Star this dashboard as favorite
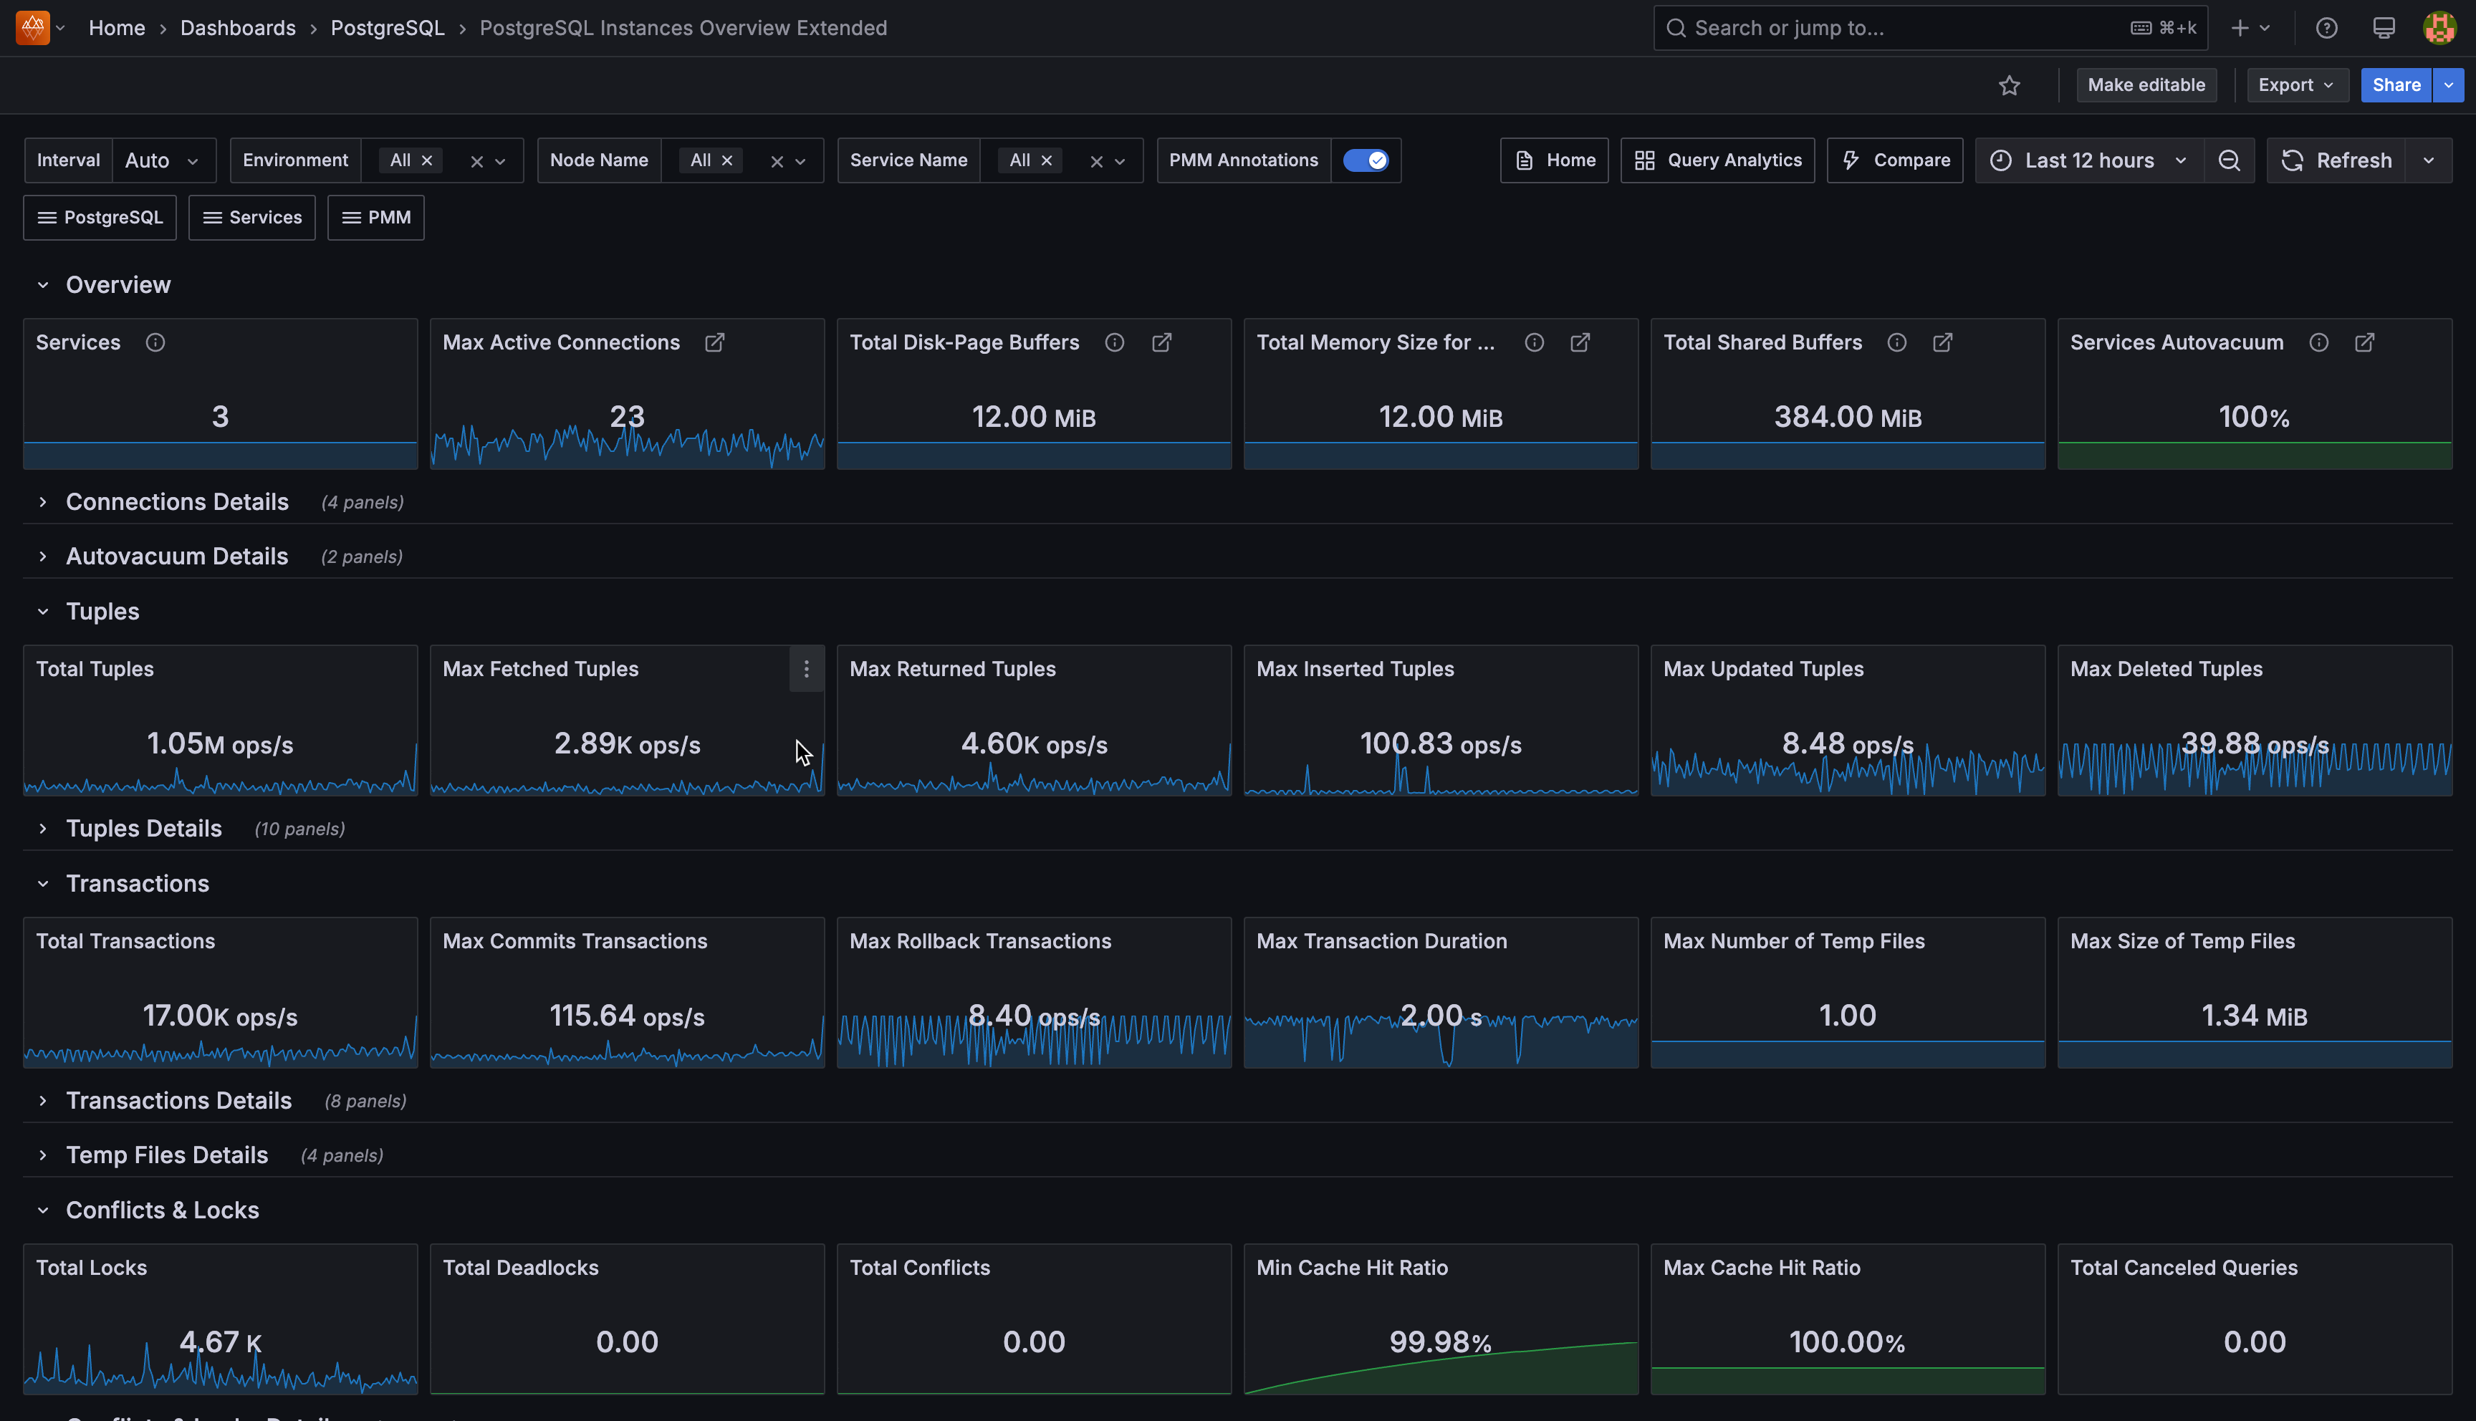Image resolution: width=2476 pixels, height=1421 pixels. 2008,86
